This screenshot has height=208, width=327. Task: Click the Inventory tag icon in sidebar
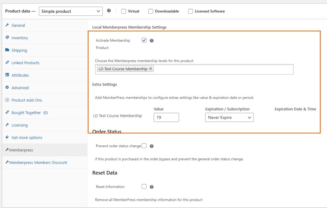tap(7, 38)
